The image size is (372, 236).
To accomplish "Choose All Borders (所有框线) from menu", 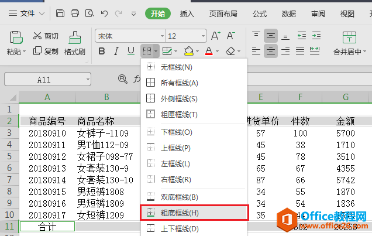I will tap(179, 83).
